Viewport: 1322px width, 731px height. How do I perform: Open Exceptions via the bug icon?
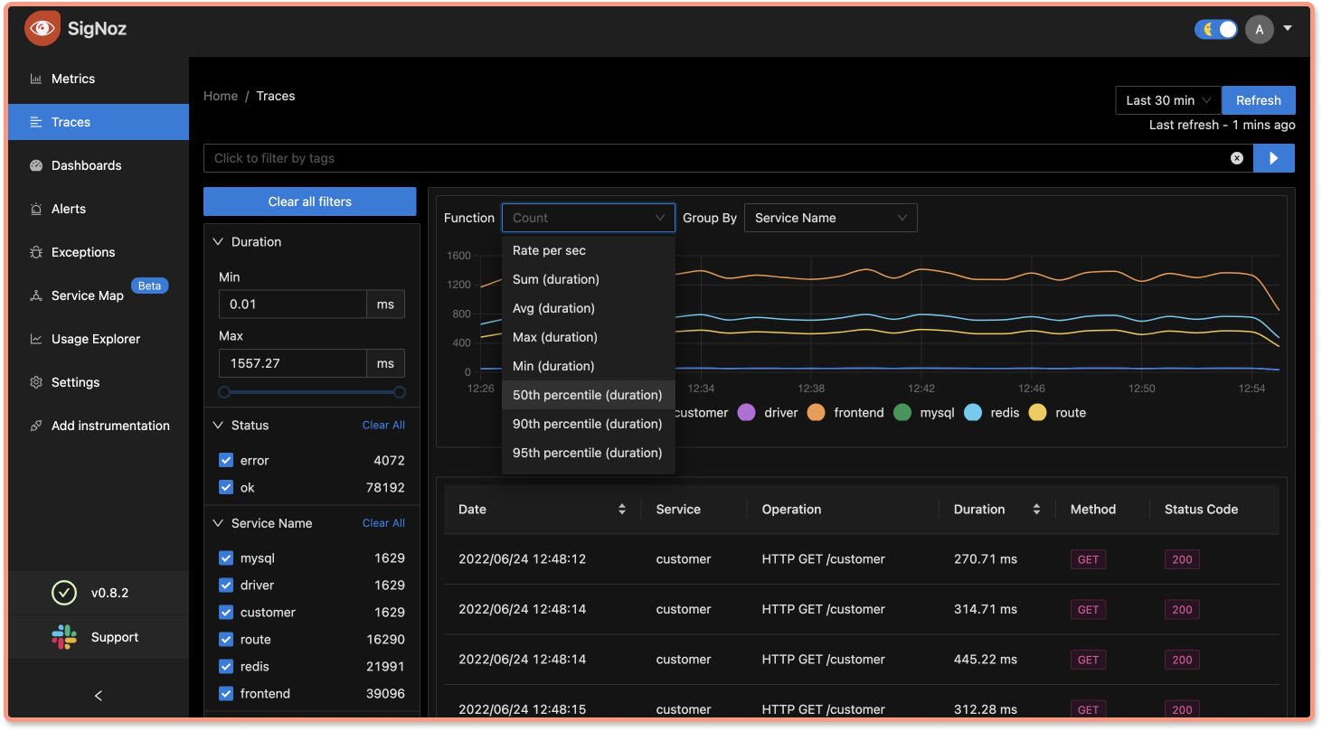36,252
